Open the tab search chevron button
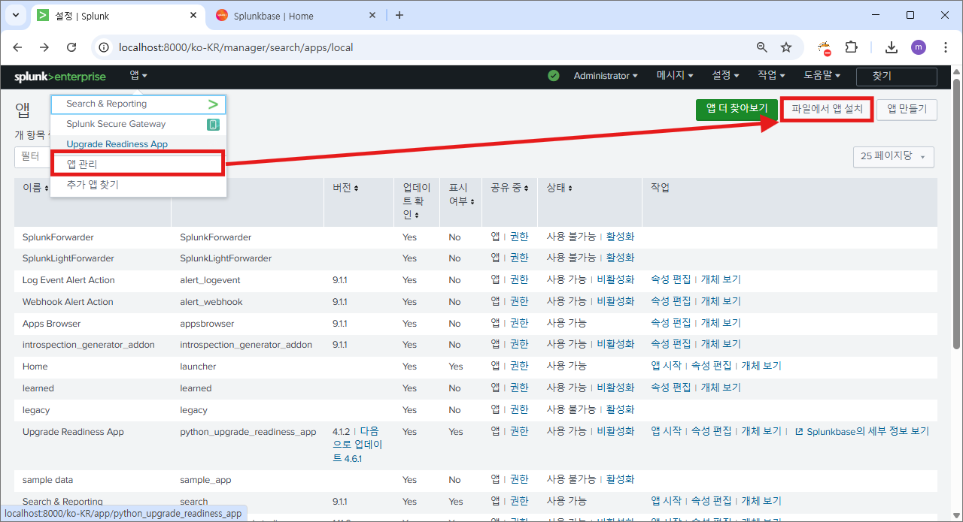 pos(16,15)
